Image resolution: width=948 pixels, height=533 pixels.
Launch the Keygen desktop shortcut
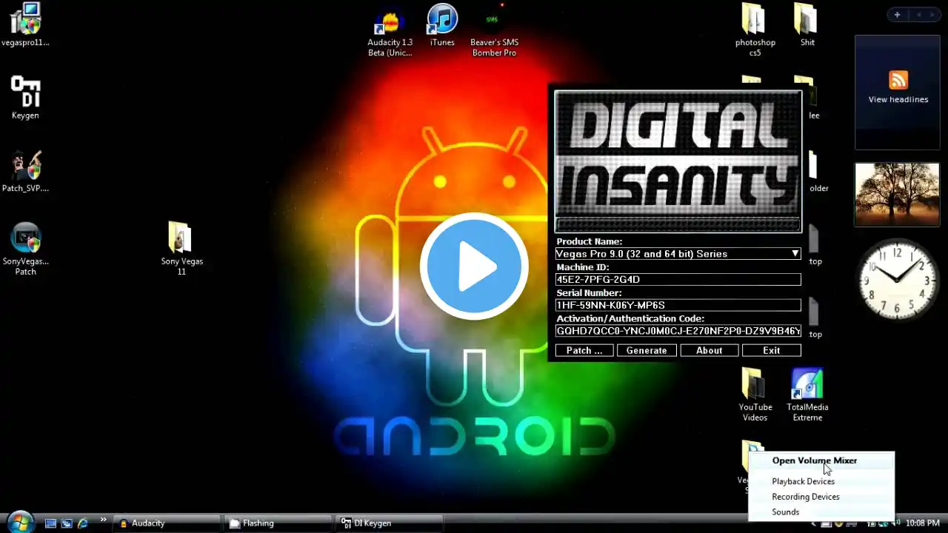(25, 98)
